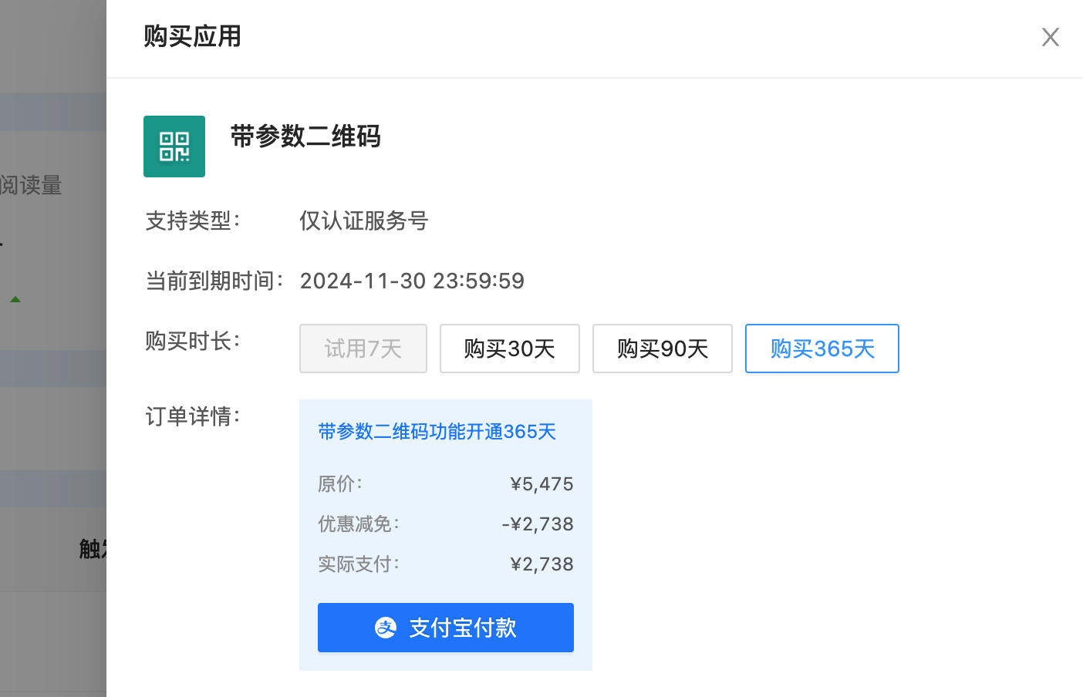Click the 仅认证服务号 support type value
The width and height of the screenshot is (1083, 697).
[x=363, y=221]
